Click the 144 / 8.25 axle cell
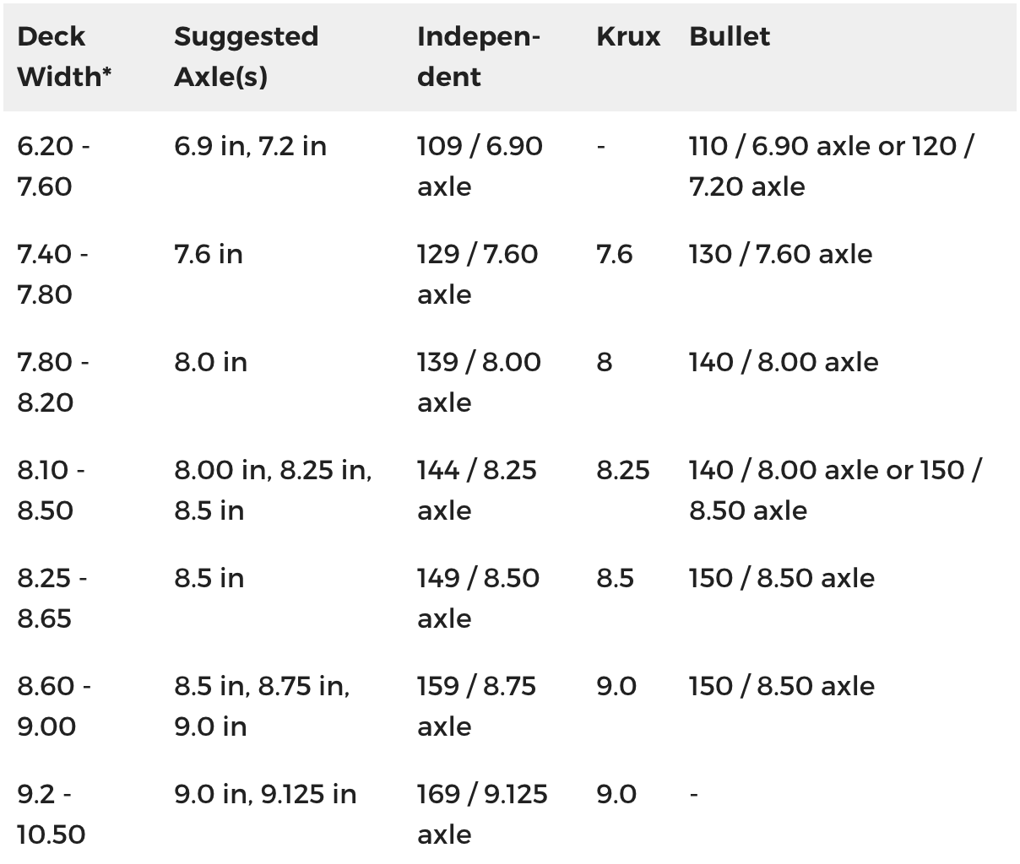 coord(476,490)
